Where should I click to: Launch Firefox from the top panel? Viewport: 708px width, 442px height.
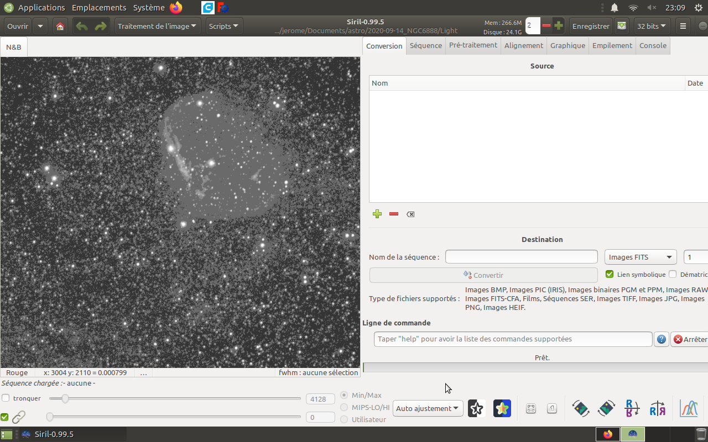(176, 8)
